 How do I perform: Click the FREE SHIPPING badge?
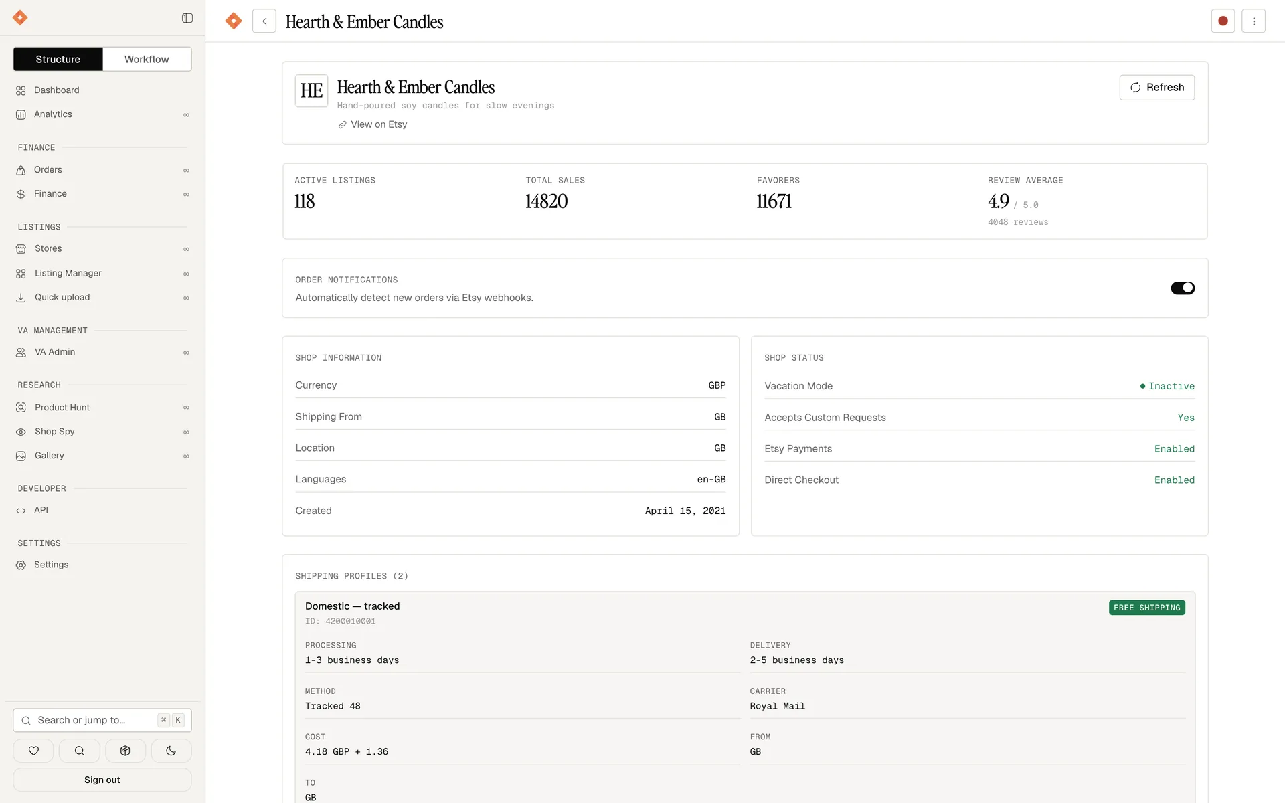(1146, 608)
